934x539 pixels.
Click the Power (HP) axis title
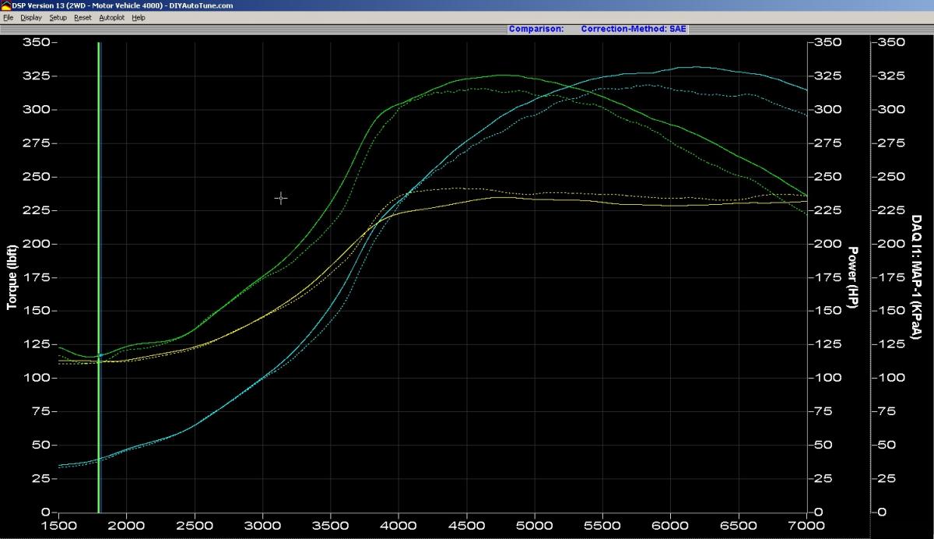[x=853, y=277]
